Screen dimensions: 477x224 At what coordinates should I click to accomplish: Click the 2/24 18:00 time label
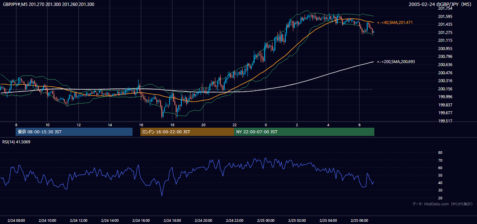click(x=172, y=220)
